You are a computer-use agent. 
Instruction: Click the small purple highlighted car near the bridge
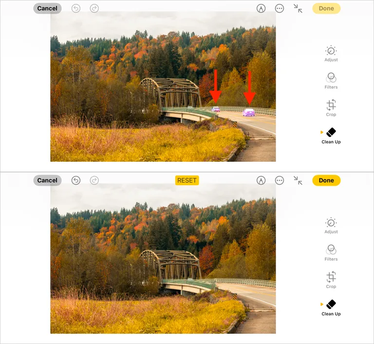coord(216,109)
